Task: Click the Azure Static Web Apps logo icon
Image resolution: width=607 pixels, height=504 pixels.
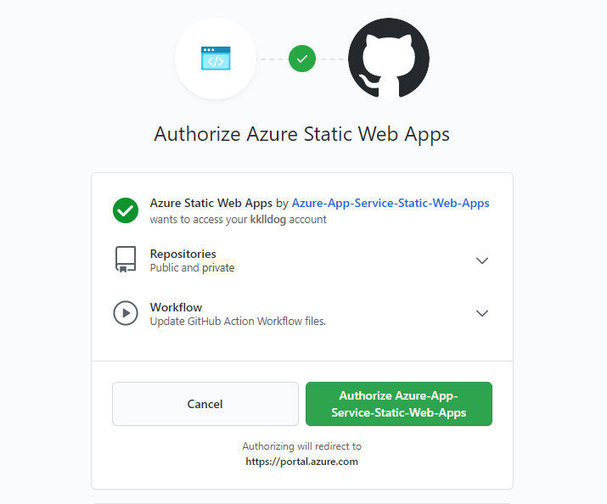Action: coord(216,59)
